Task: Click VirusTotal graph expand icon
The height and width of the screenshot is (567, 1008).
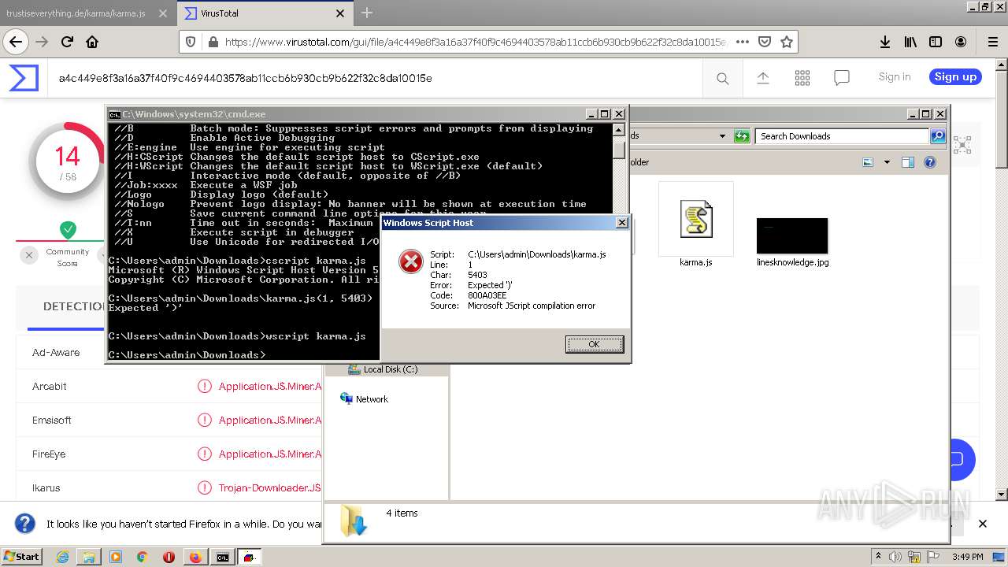Action: tap(962, 145)
